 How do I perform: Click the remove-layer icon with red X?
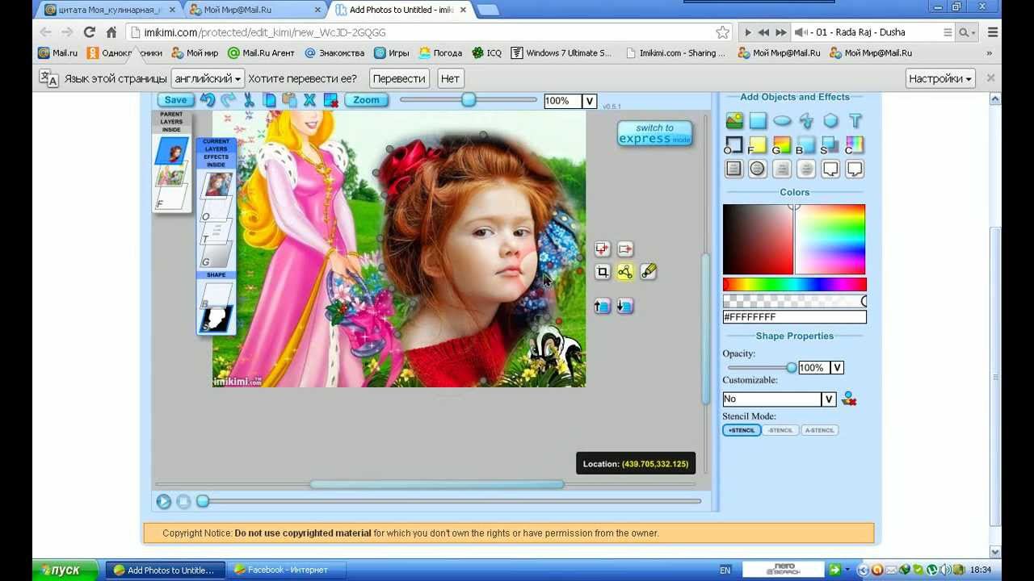click(330, 100)
